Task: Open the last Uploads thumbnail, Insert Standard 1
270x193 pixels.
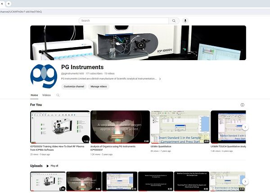Action: pos(228,181)
